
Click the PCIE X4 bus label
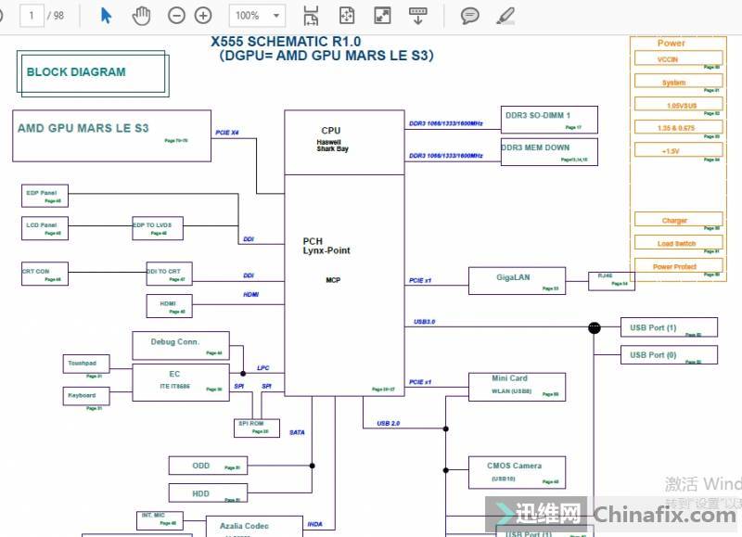coord(227,133)
